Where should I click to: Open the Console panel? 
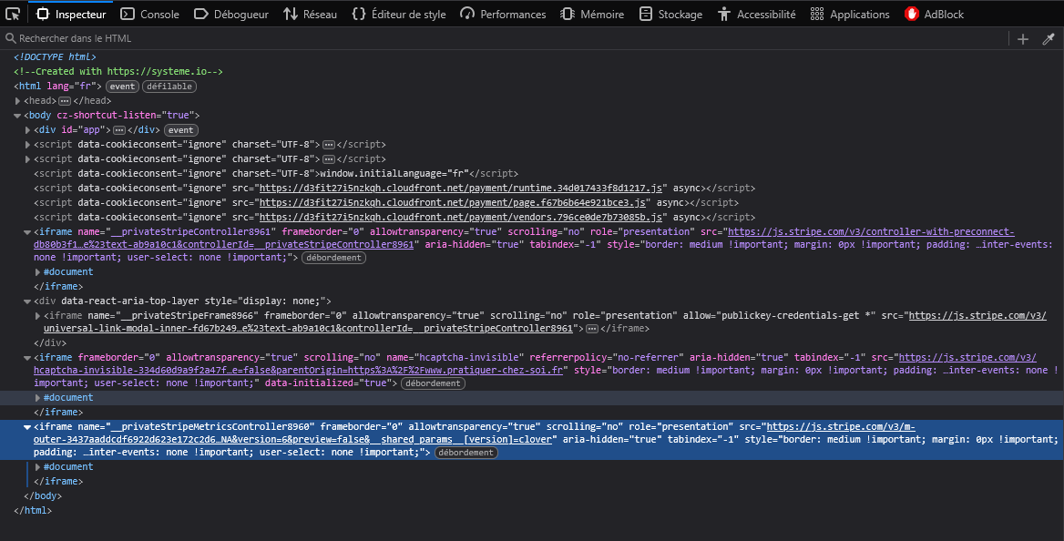[x=150, y=14]
